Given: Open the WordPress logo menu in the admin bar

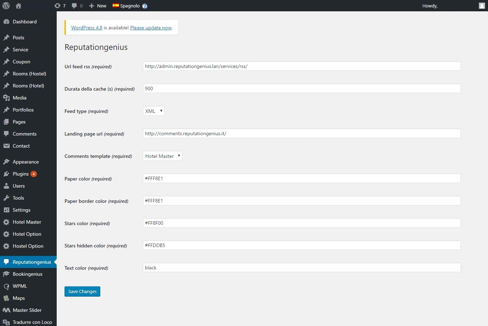Looking at the screenshot, I should [6, 6].
